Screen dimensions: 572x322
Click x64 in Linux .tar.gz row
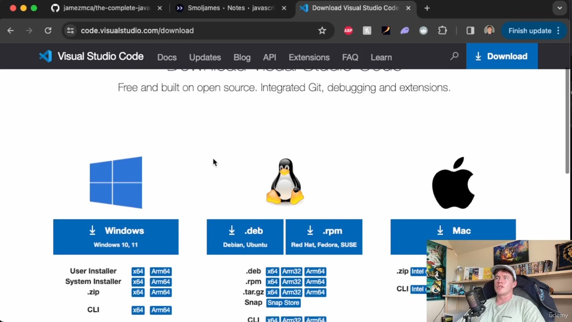[x=272, y=292]
